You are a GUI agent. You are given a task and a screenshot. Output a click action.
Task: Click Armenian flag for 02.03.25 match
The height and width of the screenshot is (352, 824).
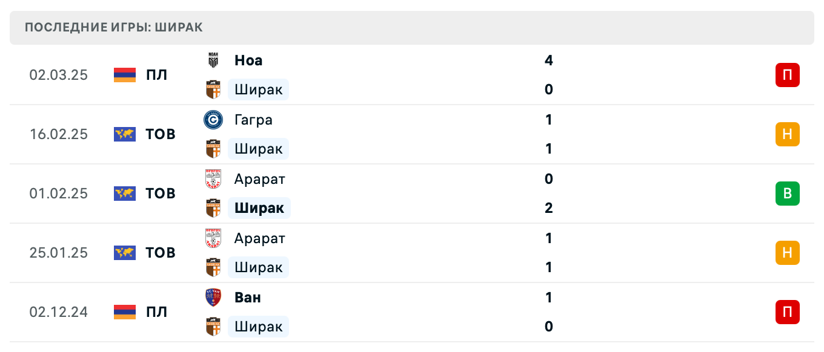125,75
